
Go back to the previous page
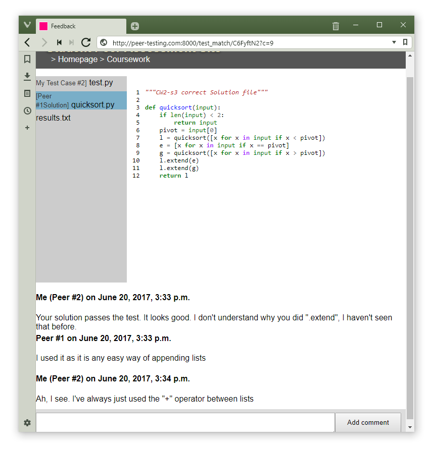point(28,42)
